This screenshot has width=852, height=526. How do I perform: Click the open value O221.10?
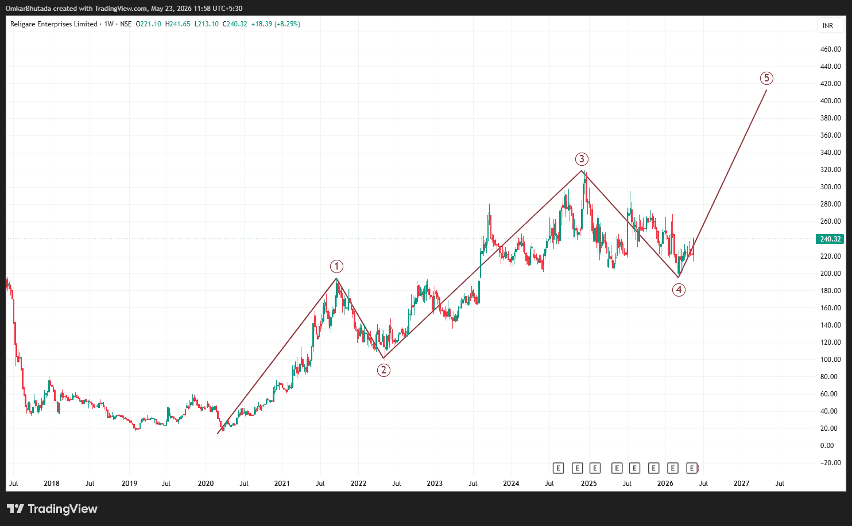(x=148, y=24)
